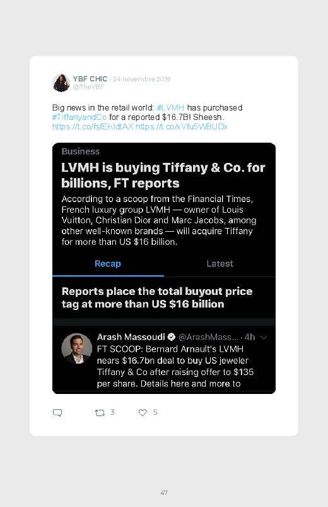Image resolution: width=328 pixels, height=507 pixels.
Task: Open the tweet date 24 novembre 2019
Action: (x=141, y=79)
